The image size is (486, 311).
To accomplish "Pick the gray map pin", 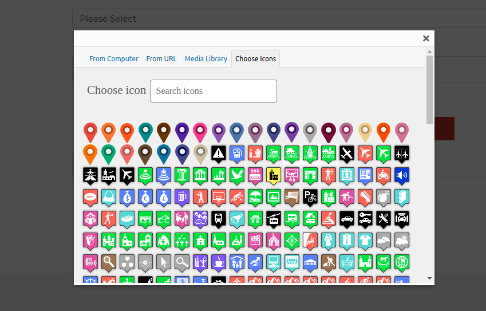I will click(310, 132).
